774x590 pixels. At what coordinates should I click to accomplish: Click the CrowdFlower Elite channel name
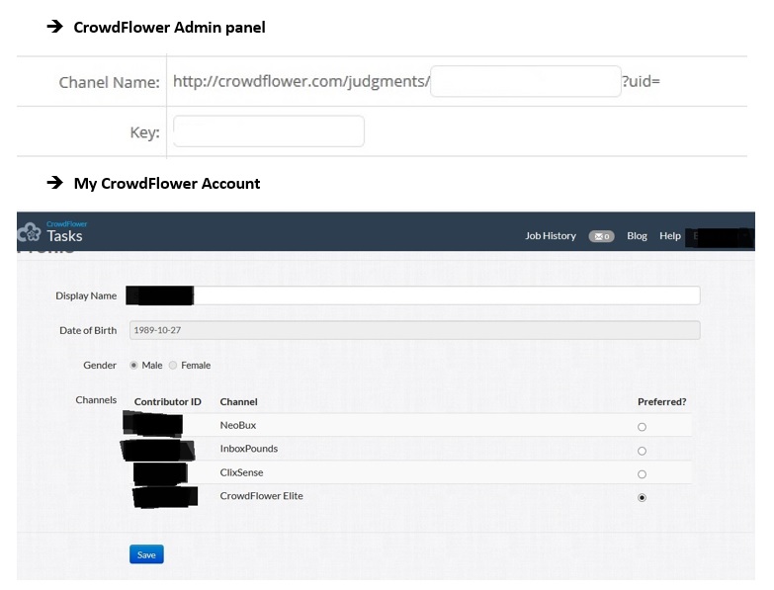tap(262, 496)
